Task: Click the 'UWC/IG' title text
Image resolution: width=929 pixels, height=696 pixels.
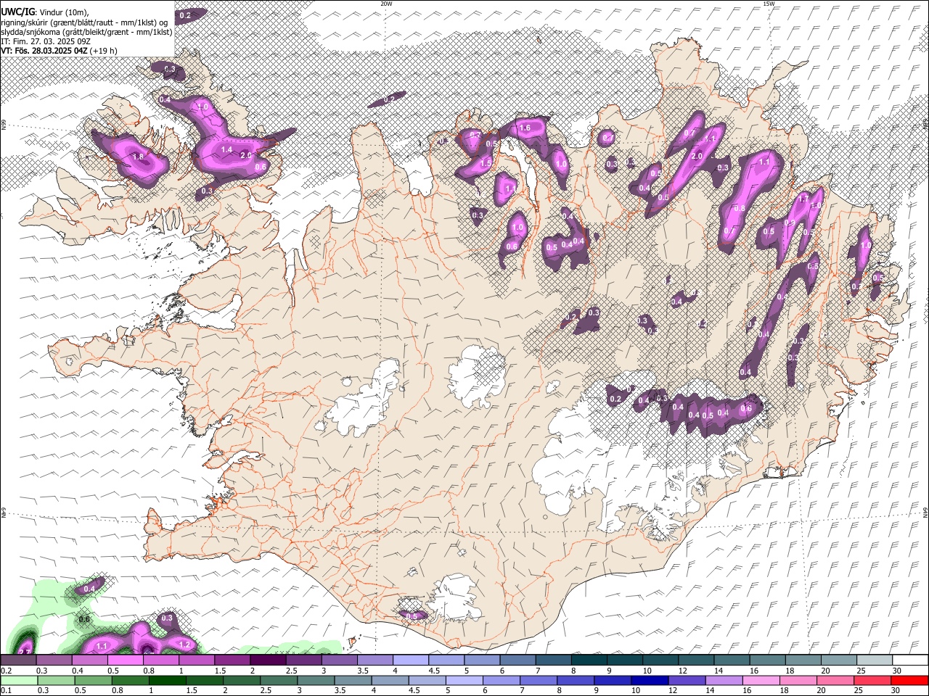Action: [x=17, y=12]
